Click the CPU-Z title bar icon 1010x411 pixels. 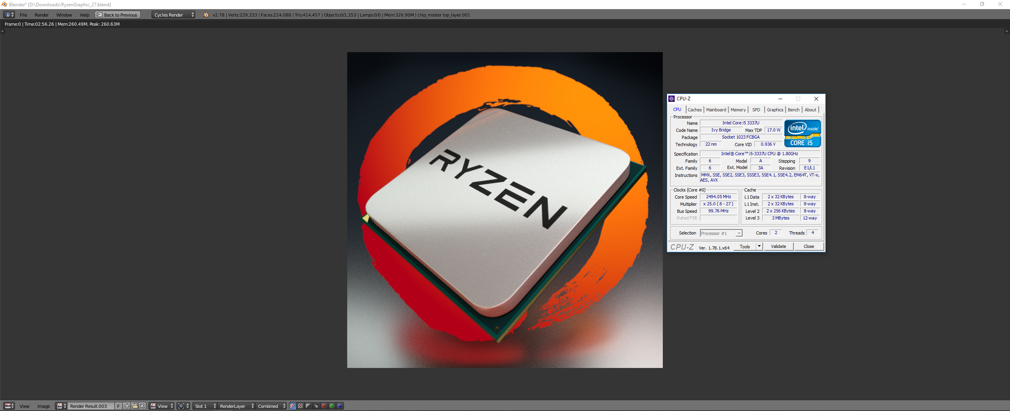click(x=671, y=99)
